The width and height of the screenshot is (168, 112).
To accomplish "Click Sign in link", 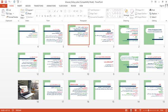I will pos(162,6).
